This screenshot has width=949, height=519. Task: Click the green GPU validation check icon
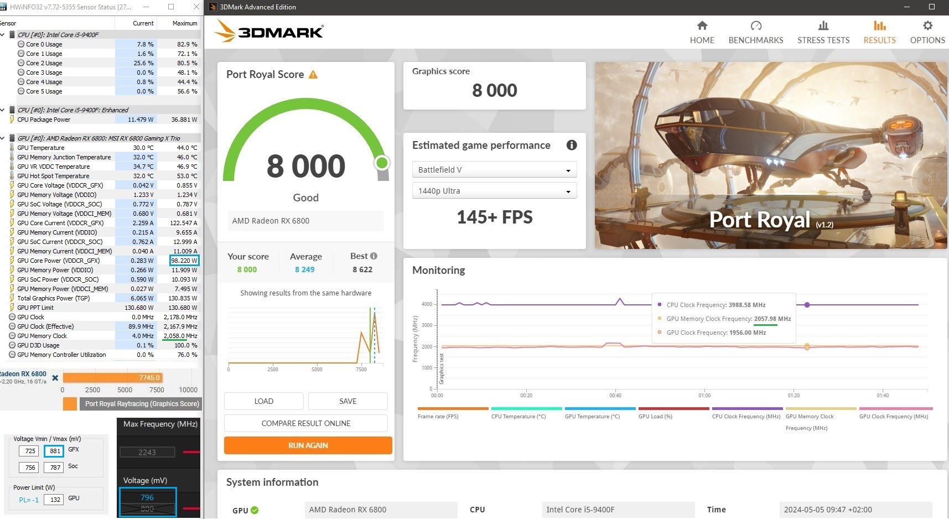[255, 510]
